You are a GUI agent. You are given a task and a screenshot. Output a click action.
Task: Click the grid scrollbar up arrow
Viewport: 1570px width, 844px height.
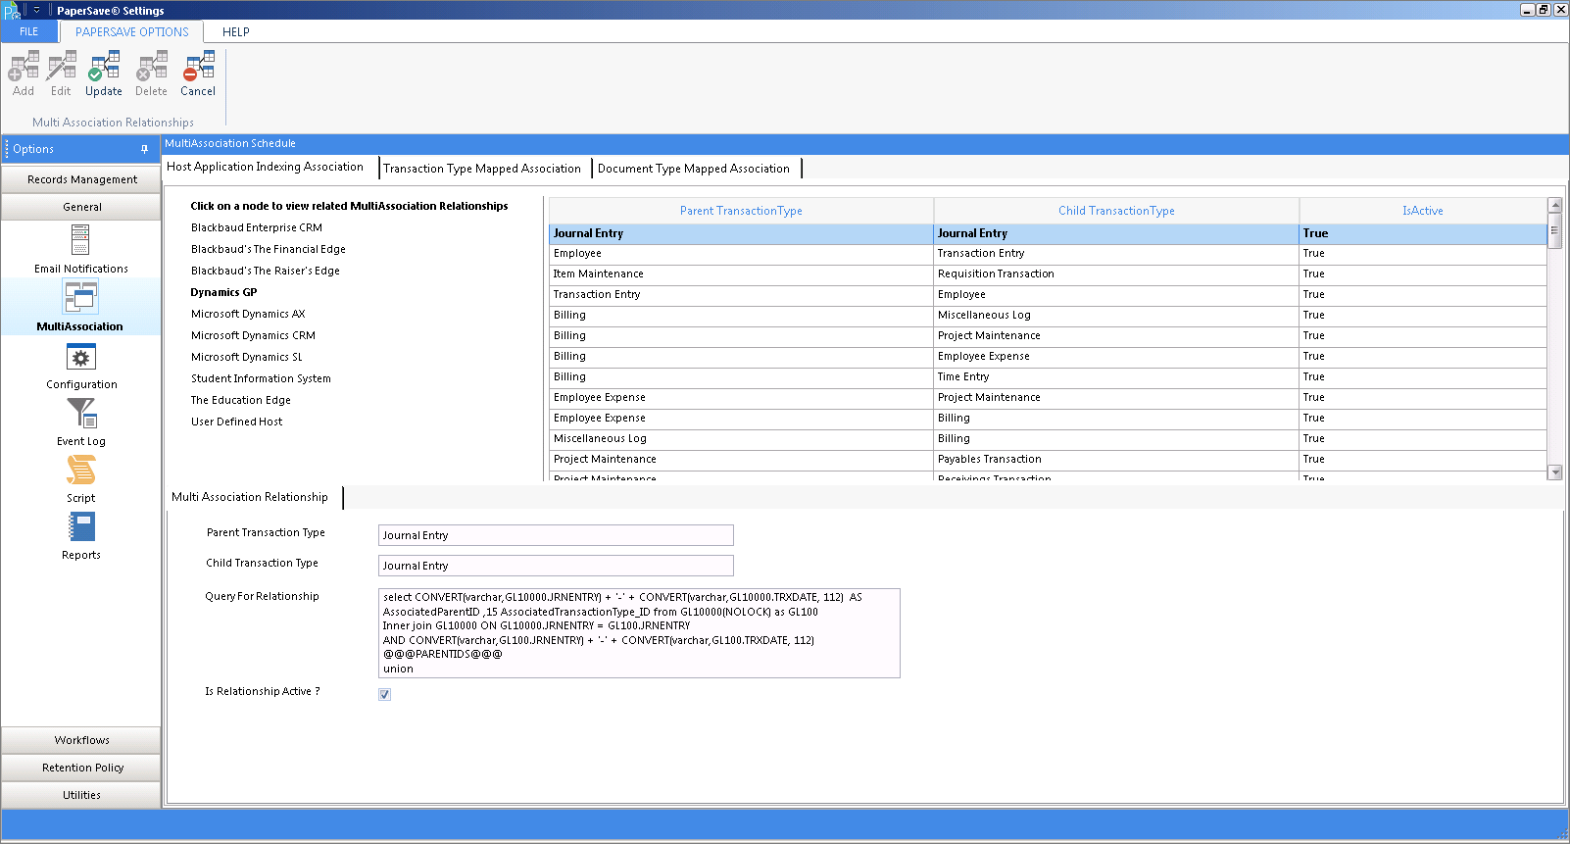(x=1554, y=206)
